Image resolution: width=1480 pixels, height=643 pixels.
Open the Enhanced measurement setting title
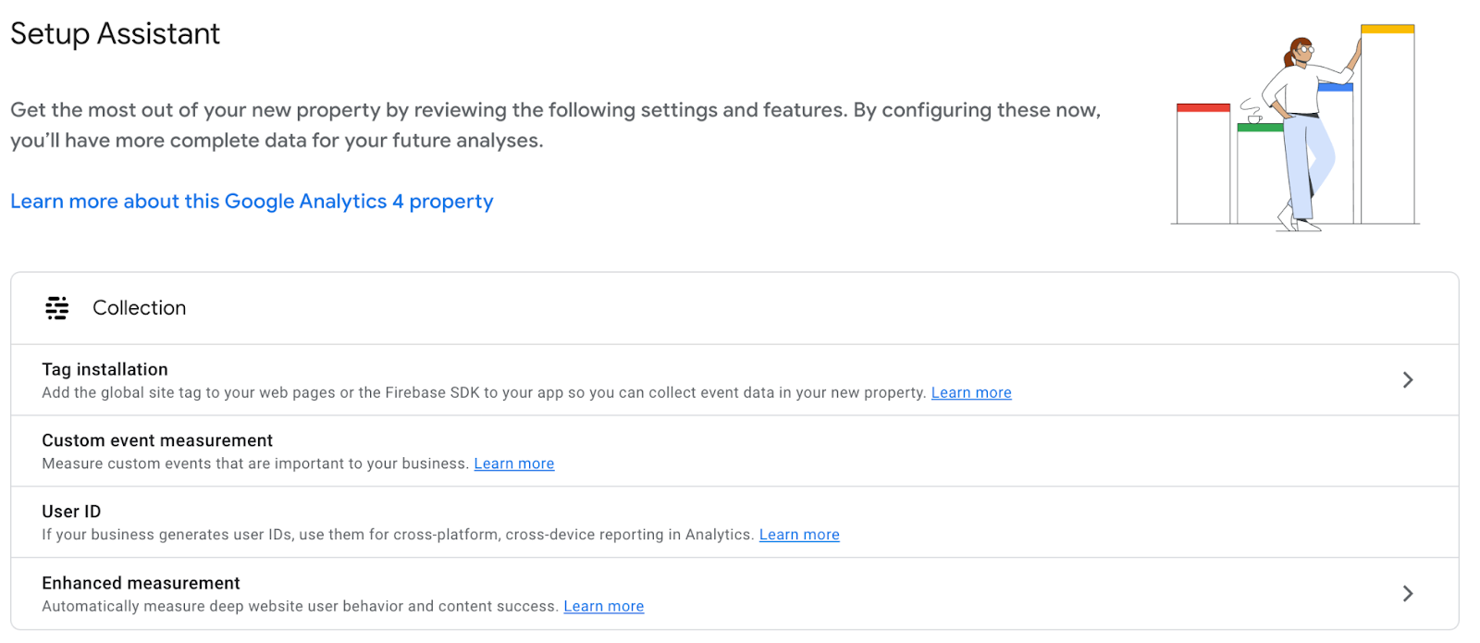point(141,584)
